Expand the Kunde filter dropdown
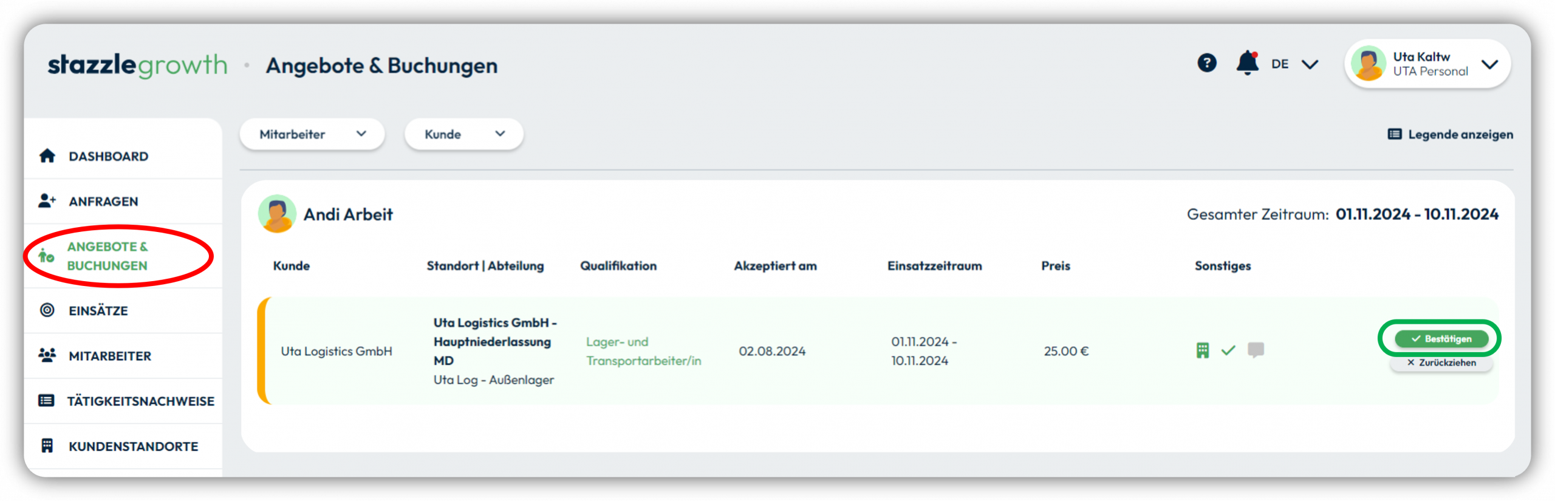 464,134
